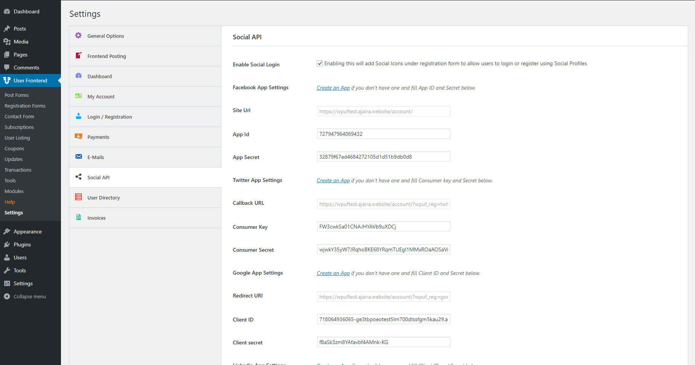Click the Google Client ID field

(383, 319)
